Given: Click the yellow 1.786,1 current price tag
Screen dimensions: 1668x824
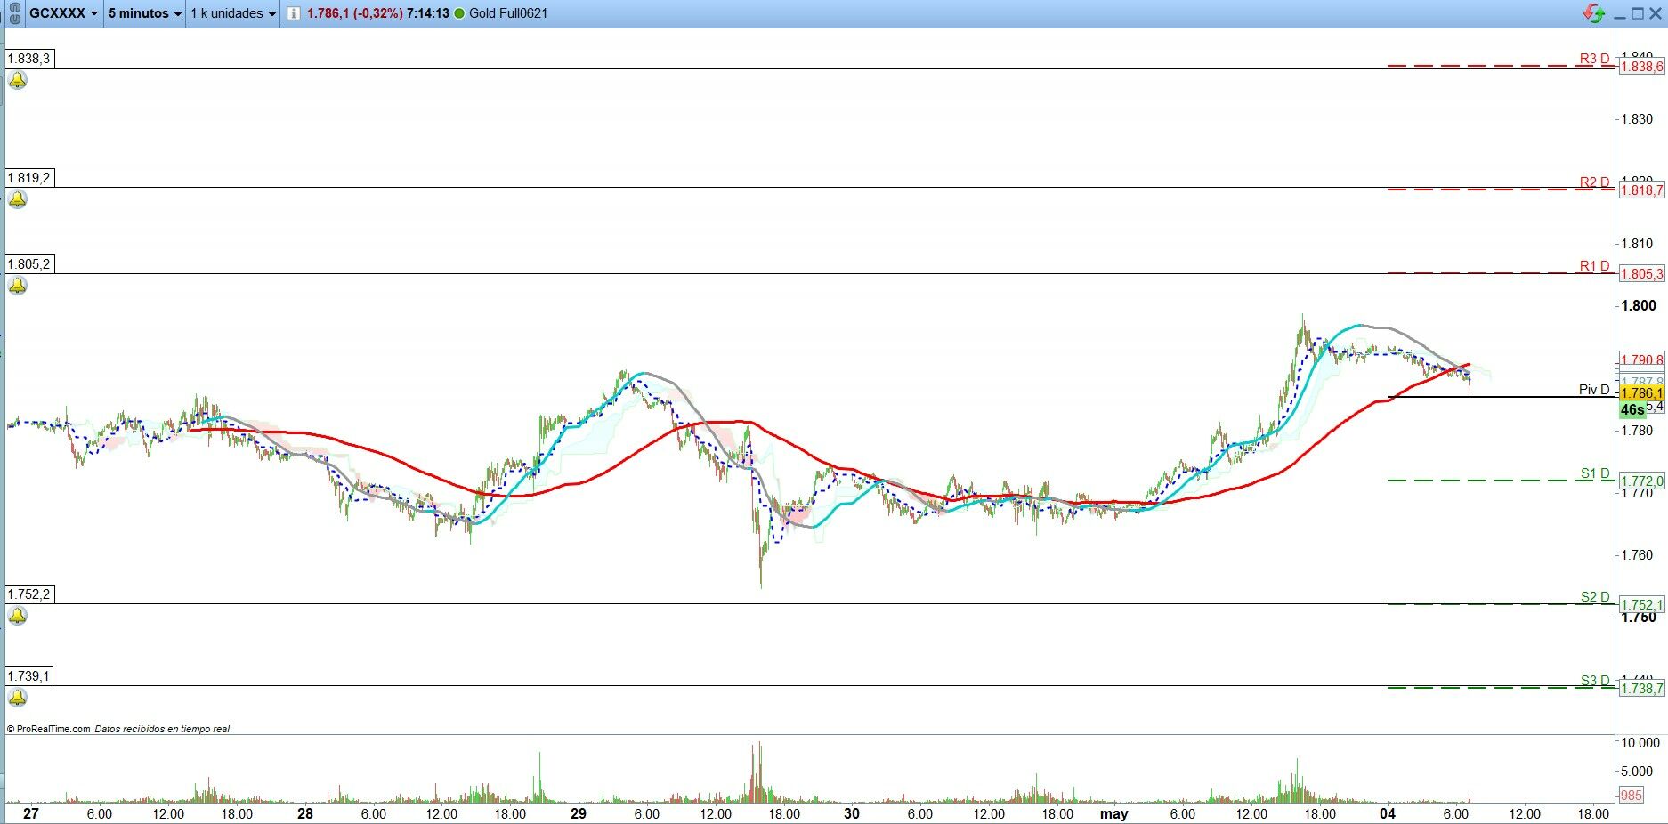Looking at the screenshot, I should click(1641, 393).
